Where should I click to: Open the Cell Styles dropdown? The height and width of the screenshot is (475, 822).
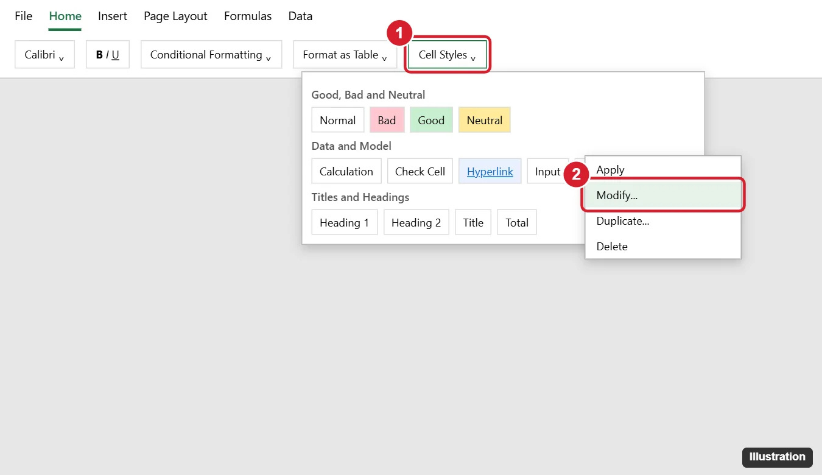(x=448, y=55)
